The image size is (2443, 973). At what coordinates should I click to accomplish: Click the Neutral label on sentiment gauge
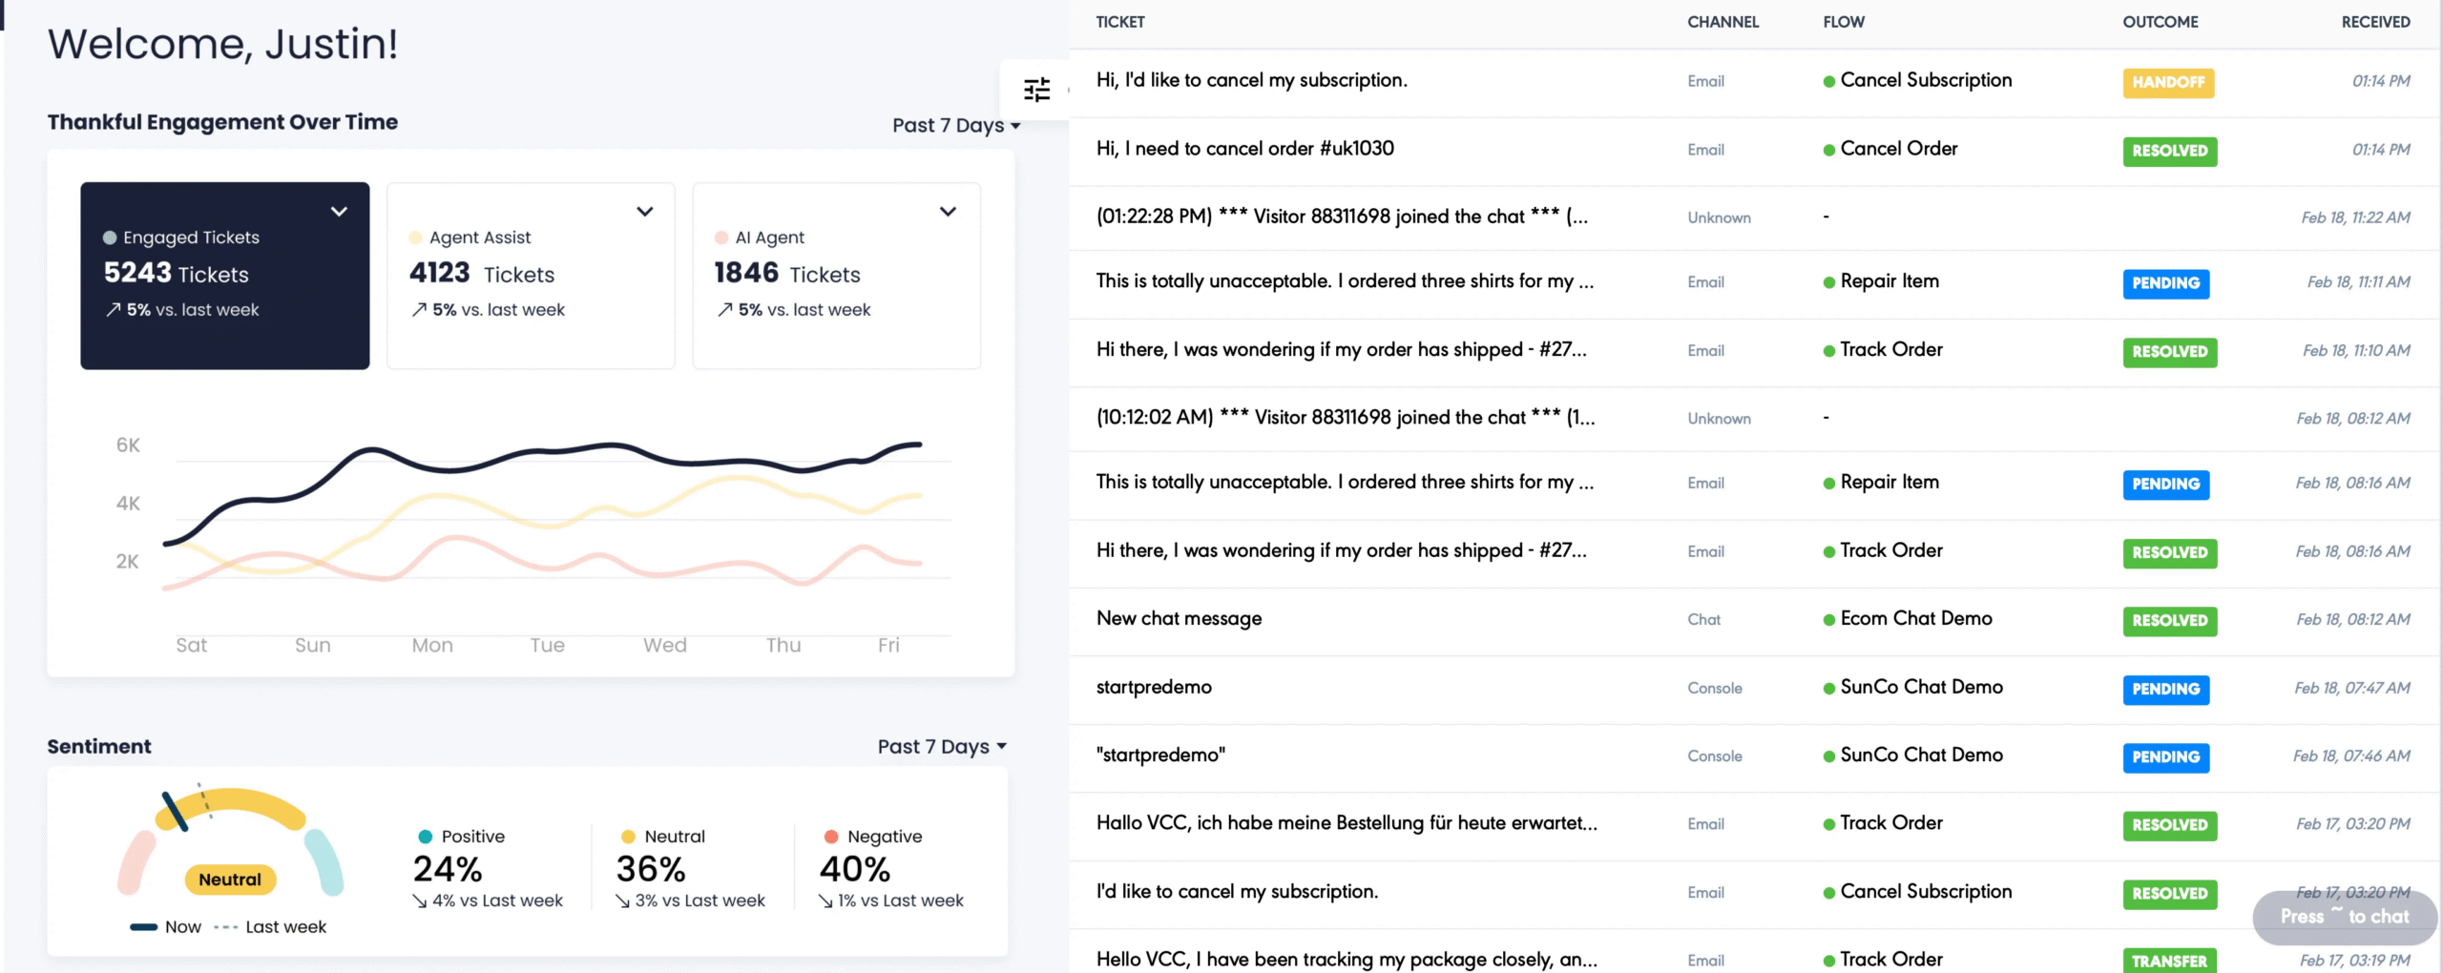pyautogui.click(x=230, y=880)
